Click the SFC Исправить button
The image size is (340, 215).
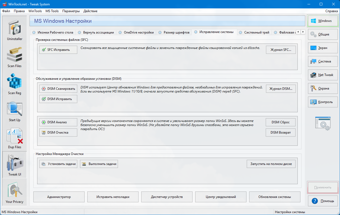pos(58,50)
